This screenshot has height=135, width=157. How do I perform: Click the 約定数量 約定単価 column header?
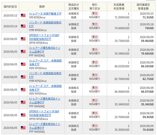[119, 7]
